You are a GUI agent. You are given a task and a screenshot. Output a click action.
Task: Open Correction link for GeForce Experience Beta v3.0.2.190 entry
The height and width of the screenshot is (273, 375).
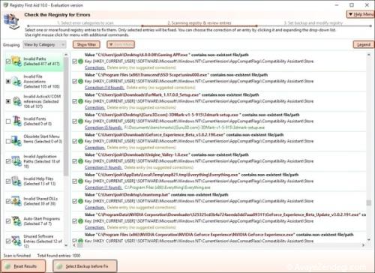coord(94,148)
